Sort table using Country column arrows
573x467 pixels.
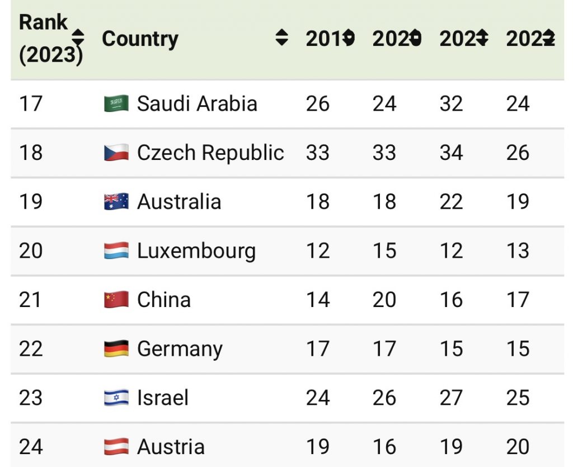coord(282,38)
